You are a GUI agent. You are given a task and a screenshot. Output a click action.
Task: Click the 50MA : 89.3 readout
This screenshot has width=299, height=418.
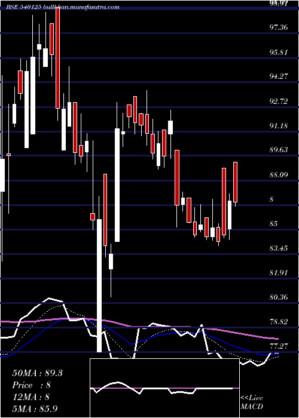coord(37,373)
